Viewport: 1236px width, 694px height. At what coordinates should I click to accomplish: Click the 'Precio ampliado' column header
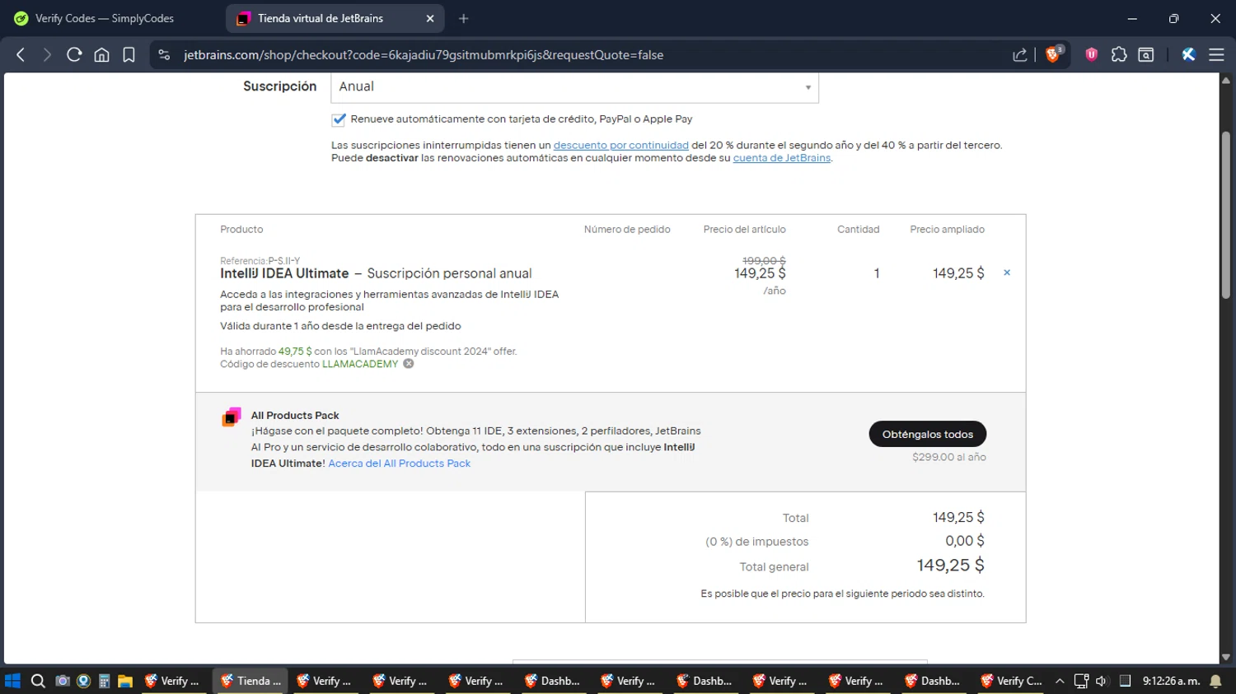tap(947, 230)
